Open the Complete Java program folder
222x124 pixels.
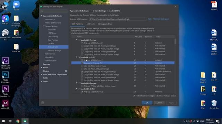click(x=16, y=21)
